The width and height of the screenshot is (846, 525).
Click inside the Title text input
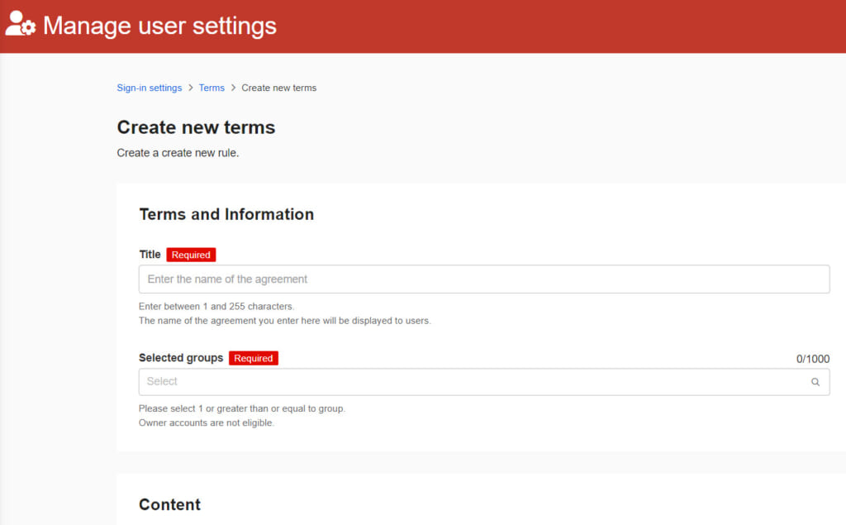[483, 279]
